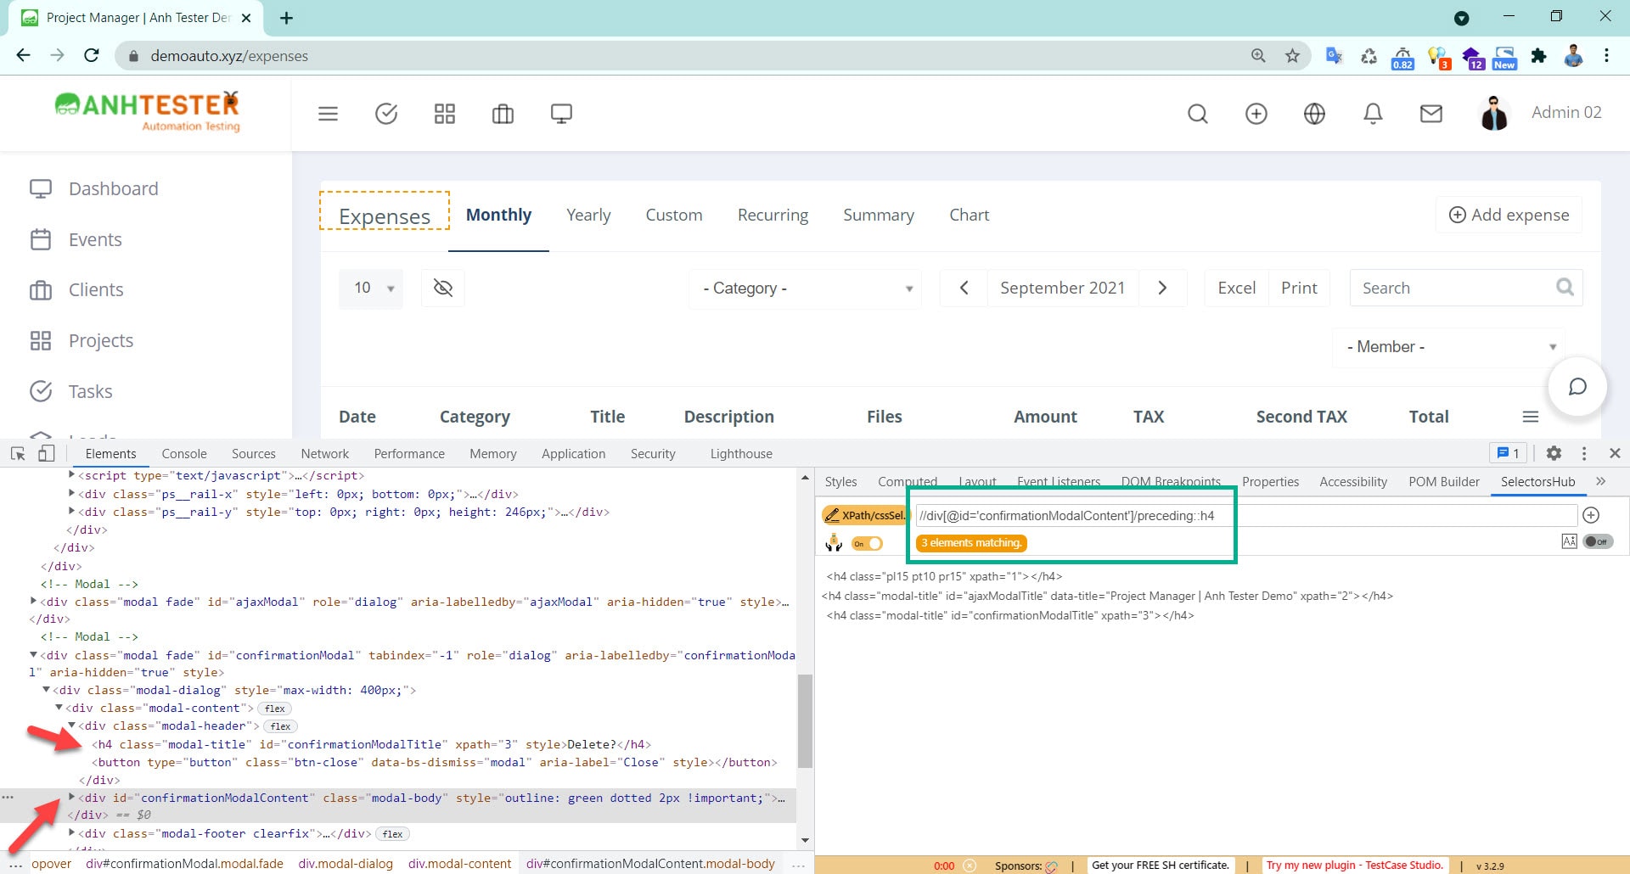Open the DevTools Network tab
This screenshot has width=1630, height=874.
point(324,454)
